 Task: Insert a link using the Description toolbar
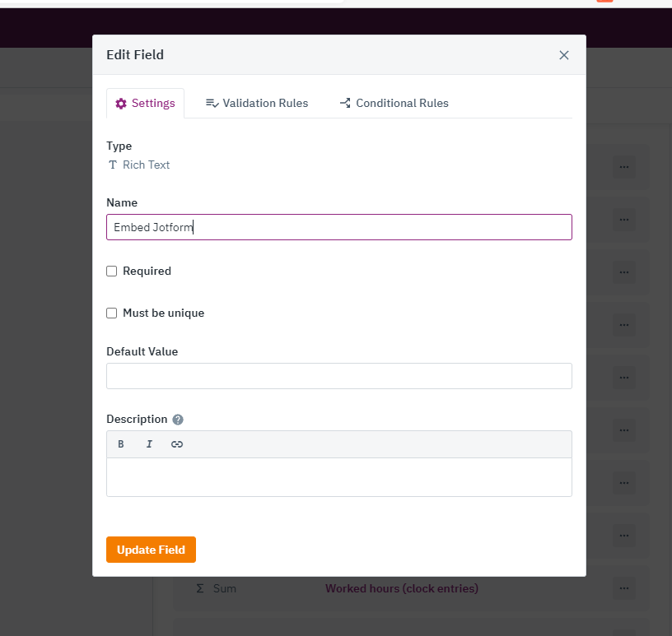pyautogui.click(x=177, y=443)
